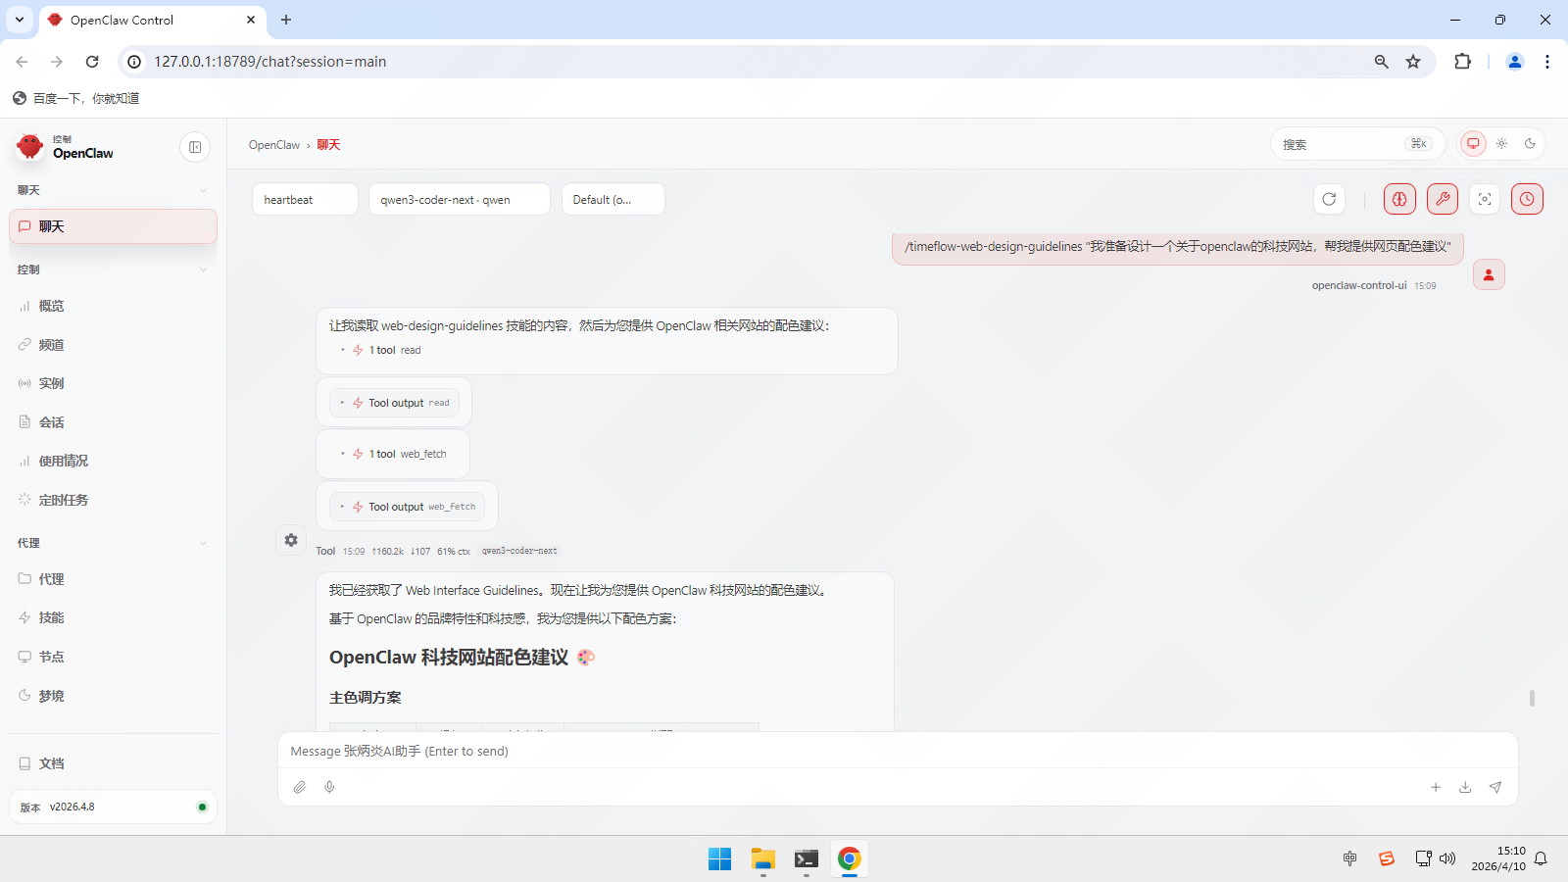Click the focus capture icon
This screenshot has height=882, width=1568.
coord(1484,199)
